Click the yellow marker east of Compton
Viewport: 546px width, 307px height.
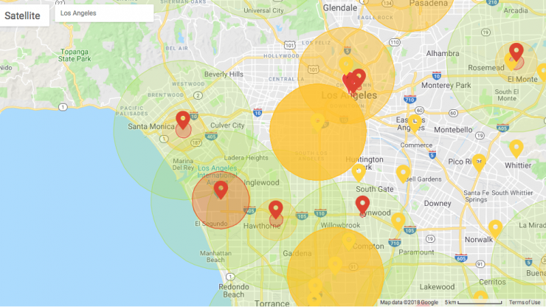click(x=398, y=221)
